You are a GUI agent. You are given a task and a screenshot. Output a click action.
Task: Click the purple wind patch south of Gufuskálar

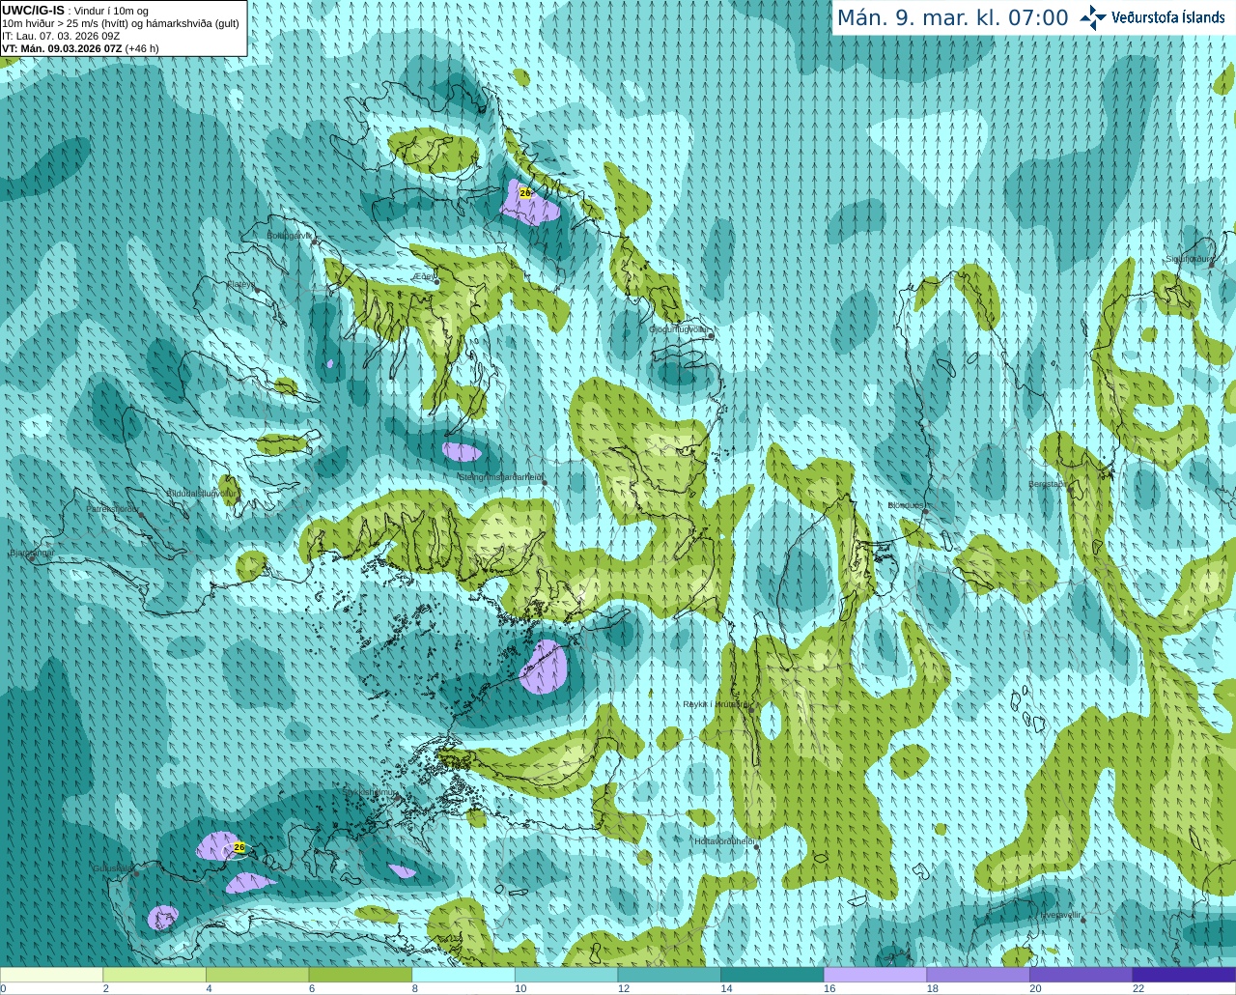point(162,917)
